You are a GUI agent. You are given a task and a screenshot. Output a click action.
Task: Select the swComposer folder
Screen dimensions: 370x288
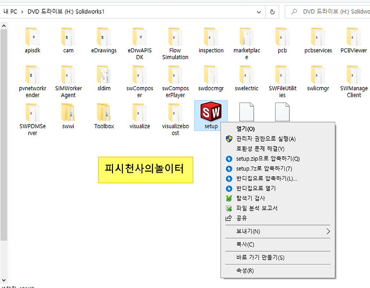[140, 81]
